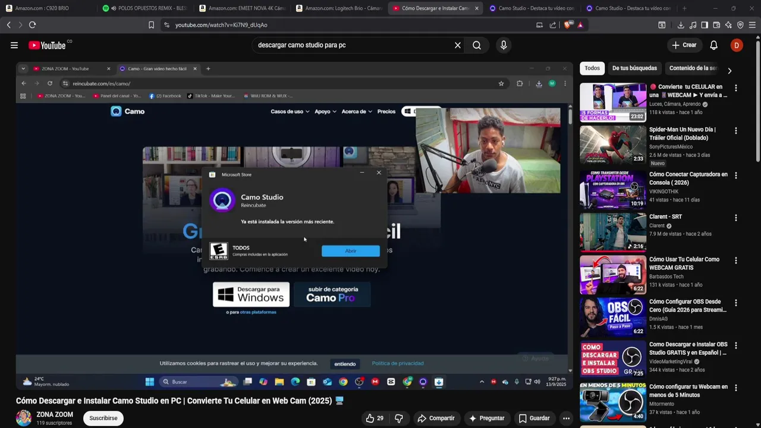The height and width of the screenshot is (428, 761).
Task: Open the YouTube guide hamburger menu
Action: [14, 45]
